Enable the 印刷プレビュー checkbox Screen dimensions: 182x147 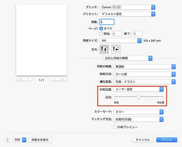115,127
